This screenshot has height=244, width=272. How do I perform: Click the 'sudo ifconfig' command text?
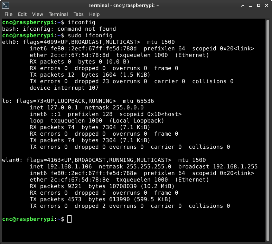[90, 36]
